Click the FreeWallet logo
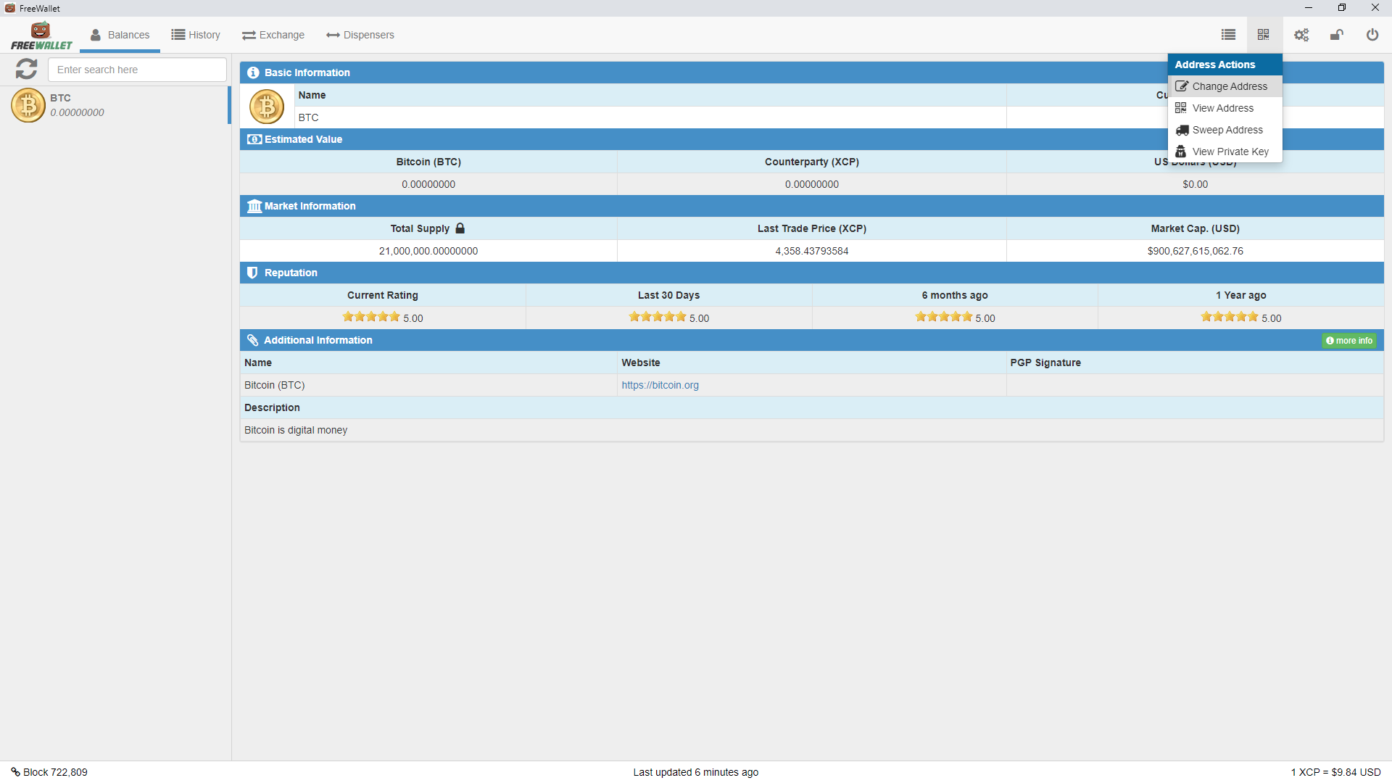 tap(41, 36)
